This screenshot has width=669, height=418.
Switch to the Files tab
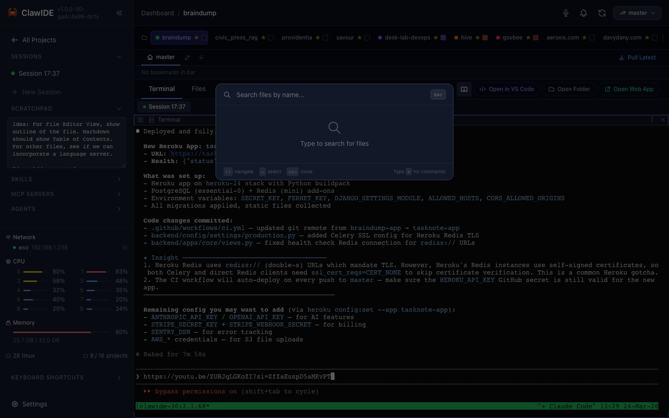click(198, 89)
